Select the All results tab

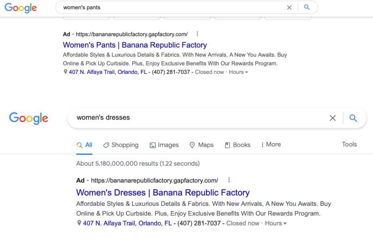[84, 145]
